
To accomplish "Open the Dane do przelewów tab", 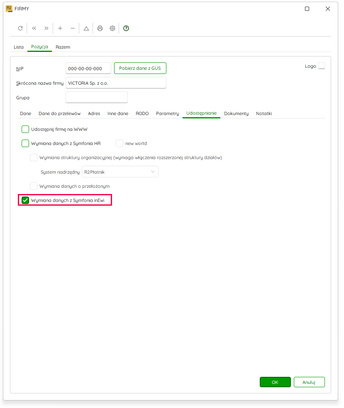I will 59,113.
